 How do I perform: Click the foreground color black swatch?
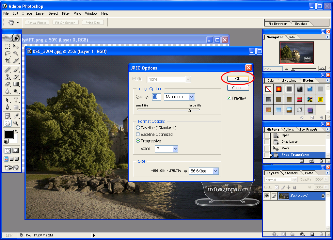(9, 135)
